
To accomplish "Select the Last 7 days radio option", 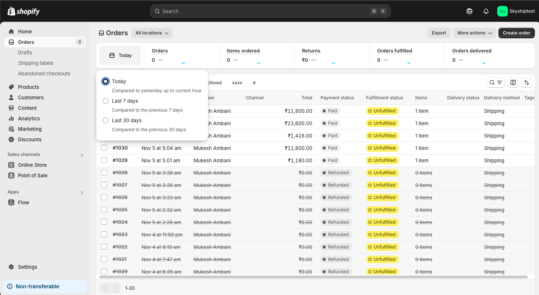I will click(106, 101).
